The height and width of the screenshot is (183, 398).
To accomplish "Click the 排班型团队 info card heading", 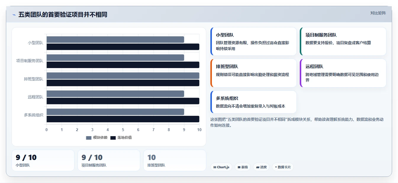I will (x=227, y=67).
